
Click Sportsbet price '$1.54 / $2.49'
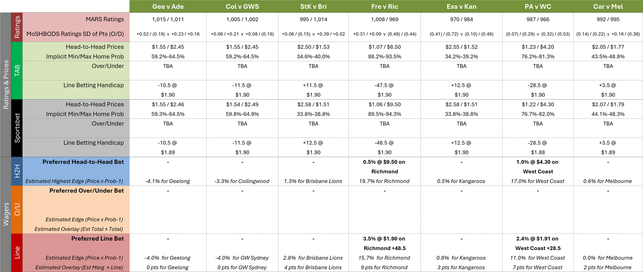(242, 104)
